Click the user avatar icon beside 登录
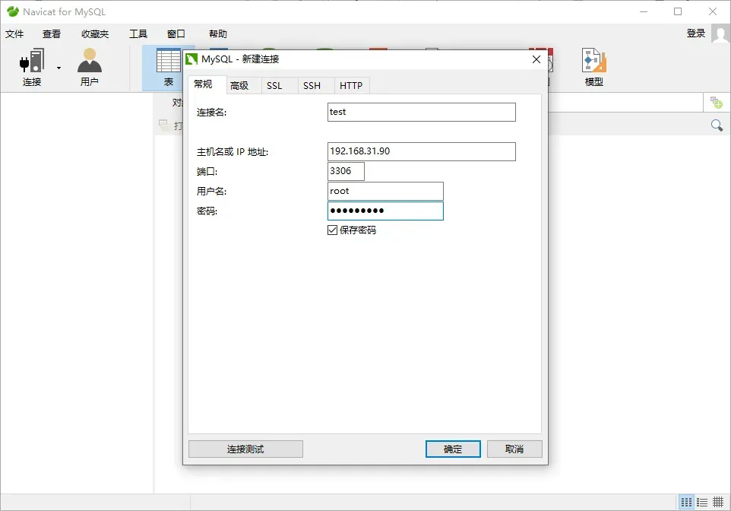 (720, 33)
